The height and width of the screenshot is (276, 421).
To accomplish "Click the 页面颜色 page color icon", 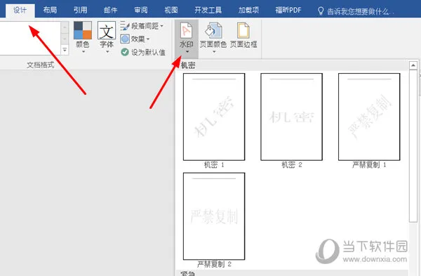I will click(x=213, y=31).
